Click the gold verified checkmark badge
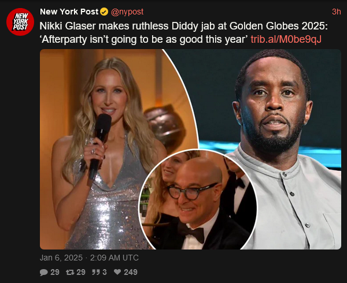 tap(104, 12)
